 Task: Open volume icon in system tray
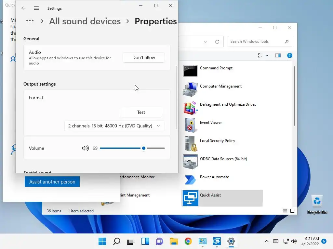coord(294,241)
